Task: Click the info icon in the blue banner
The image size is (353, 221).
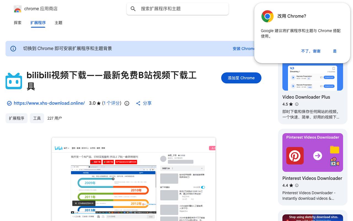Action: point(13,49)
